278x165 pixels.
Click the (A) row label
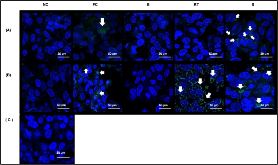pyautogui.click(x=8, y=30)
